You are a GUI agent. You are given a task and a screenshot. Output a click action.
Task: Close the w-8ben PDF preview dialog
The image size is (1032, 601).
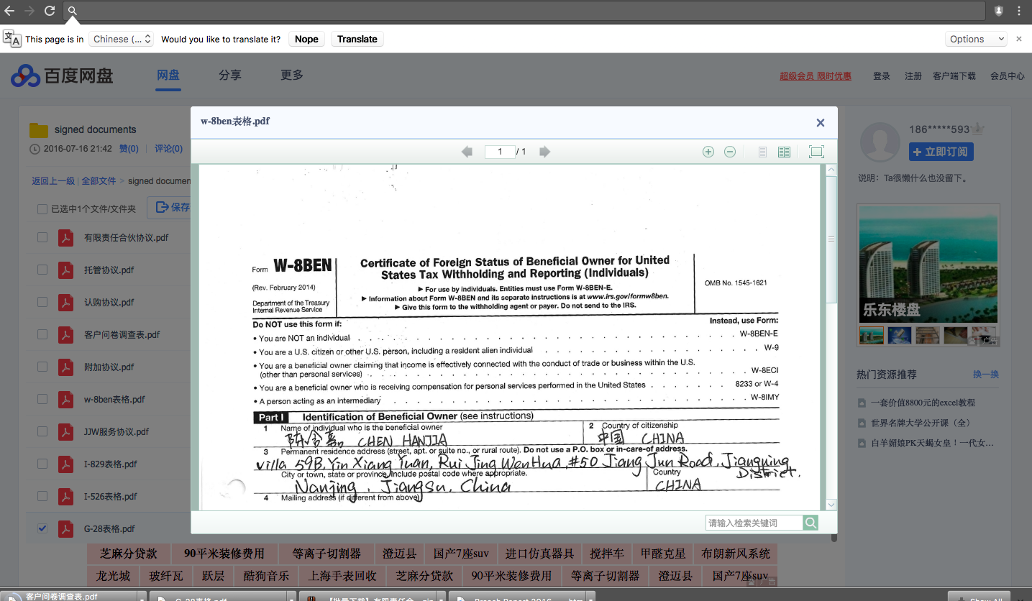point(820,122)
